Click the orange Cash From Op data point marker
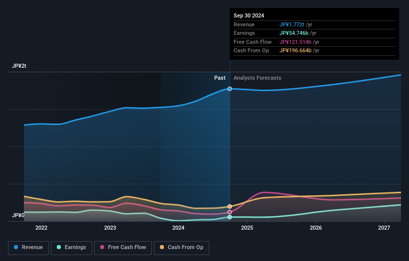The image size is (409, 261). coord(230,206)
